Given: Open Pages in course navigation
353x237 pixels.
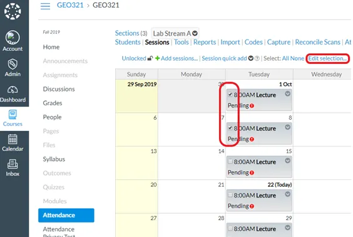Looking at the screenshot, I should point(51,131).
